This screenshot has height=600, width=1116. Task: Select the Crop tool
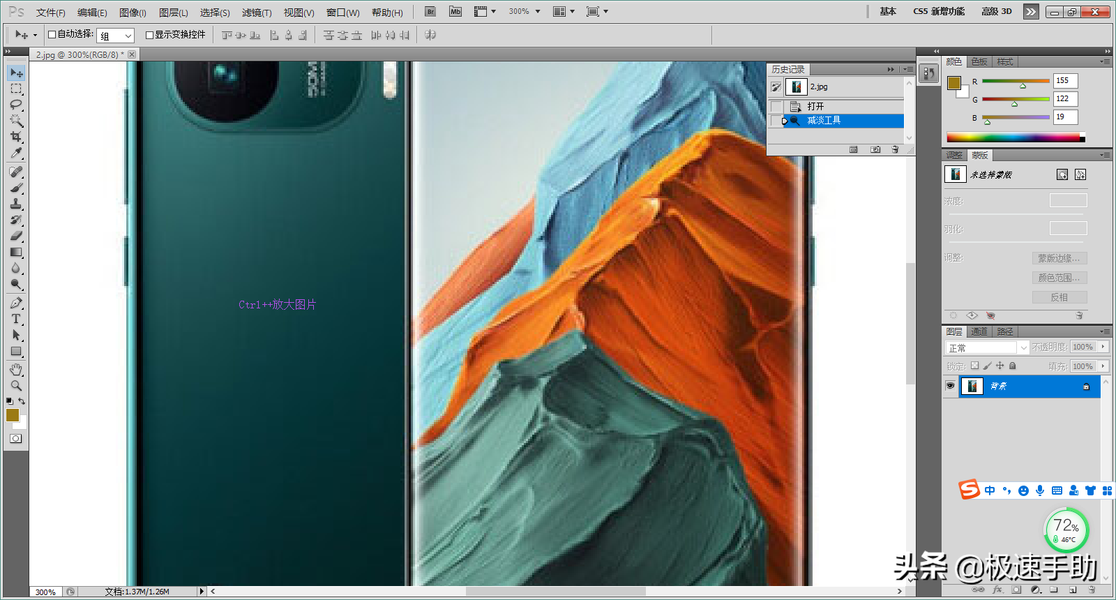coord(16,137)
